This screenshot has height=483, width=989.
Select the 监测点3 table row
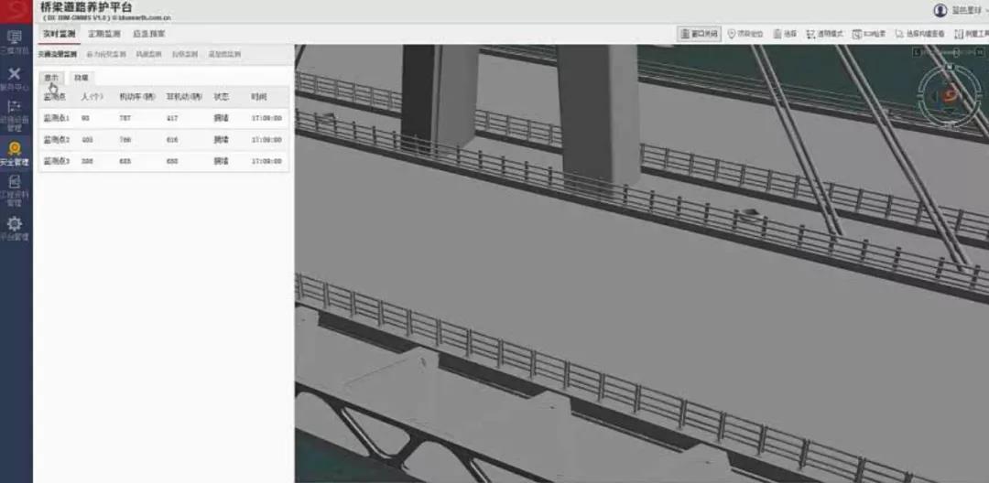[164, 161]
